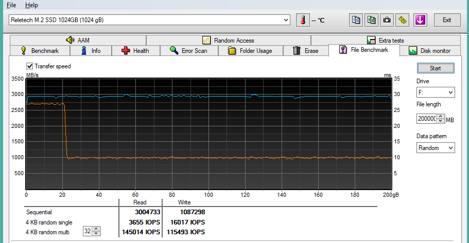Open the Error Scan tab
The height and width of the screenshot is (243, 469).
[x=189, y=51]
